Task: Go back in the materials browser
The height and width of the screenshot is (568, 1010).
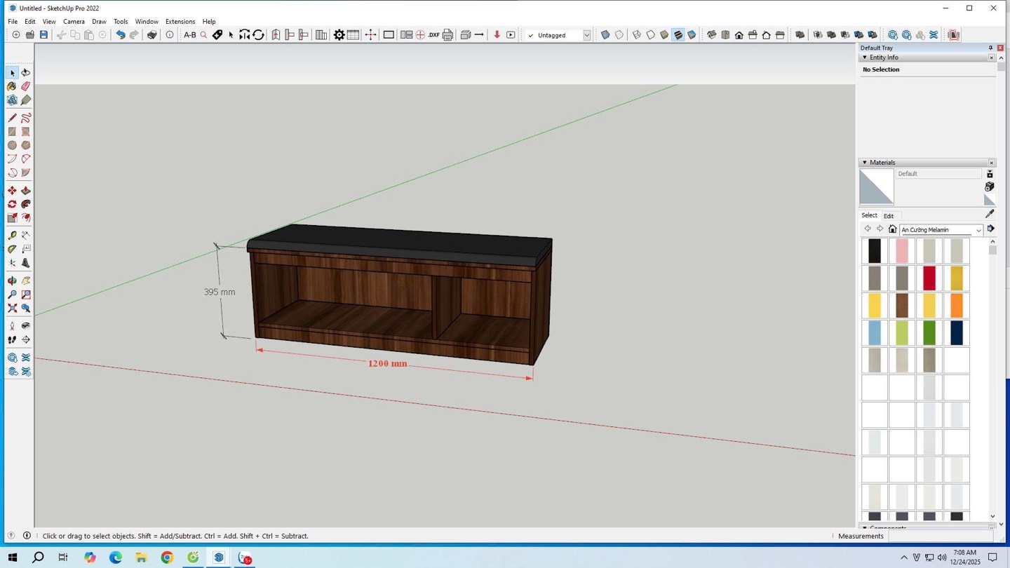Action: pyautogui.click(x=868, y=229)
